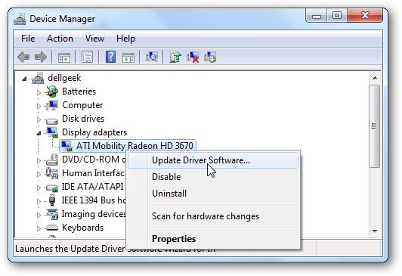402x276 pixels.
Task: Select the dellgeek tree label
Action: [64, 78]
